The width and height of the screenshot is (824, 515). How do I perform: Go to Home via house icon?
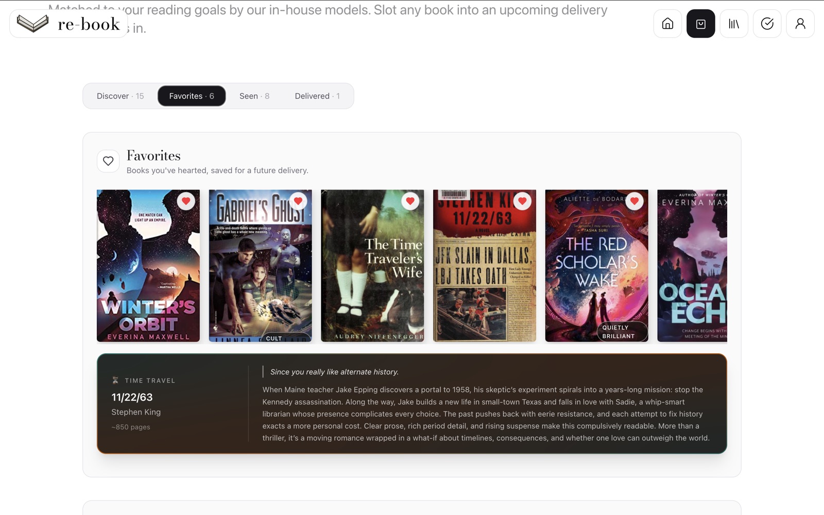[x=667, y=24]
